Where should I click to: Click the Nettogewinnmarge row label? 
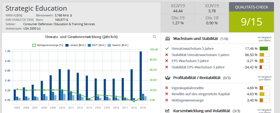click(x=188, y=100)
